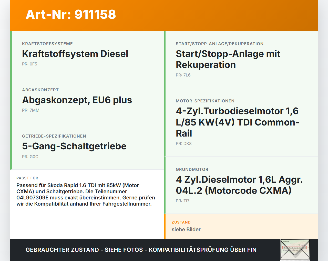Select the Kraftstoffsystem Diesel title
The width and height of the screenshot is (328, 261).
pyautogui.click(x=75, y=54)
